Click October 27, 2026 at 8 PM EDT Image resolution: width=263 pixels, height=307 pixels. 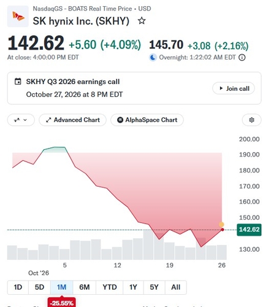74,95
